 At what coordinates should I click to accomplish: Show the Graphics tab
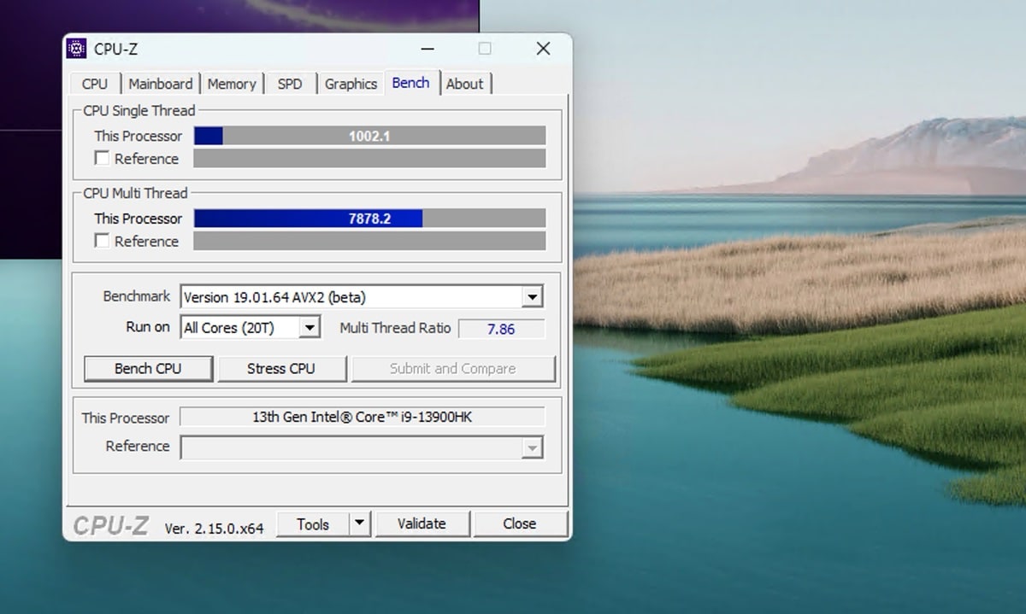pyautogui.click(x=351, y=84)
